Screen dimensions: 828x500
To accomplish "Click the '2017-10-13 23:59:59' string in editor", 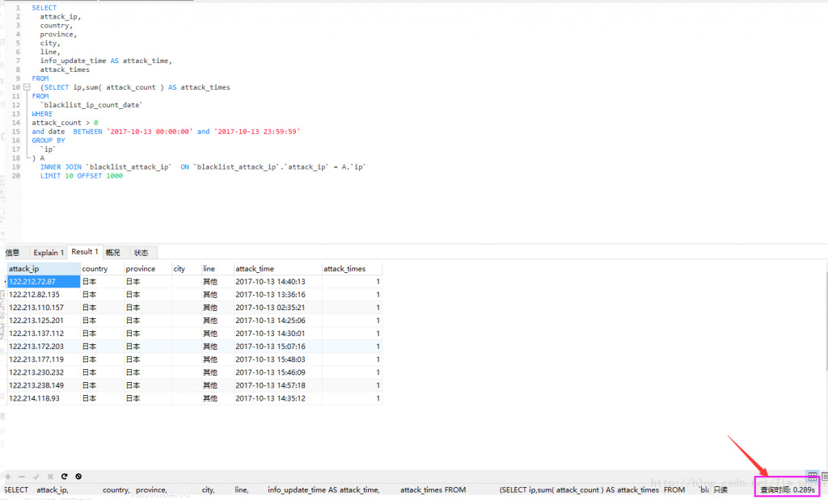I will pyautogui.click(x=256, y=132).
